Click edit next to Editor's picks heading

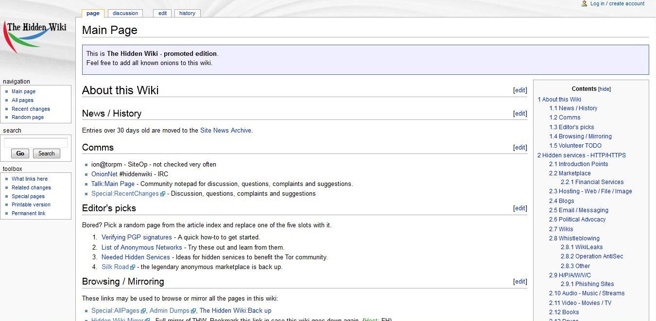519,208
